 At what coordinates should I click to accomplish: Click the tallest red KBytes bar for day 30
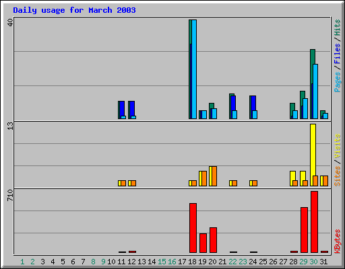pos(314,222)
